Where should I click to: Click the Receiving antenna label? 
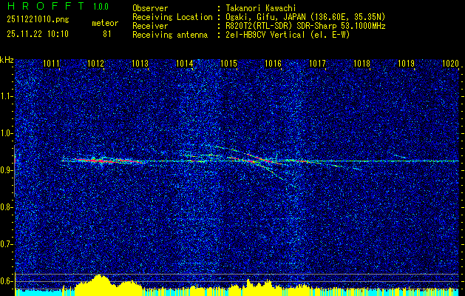pyautogui.click(x=170, y=35)
